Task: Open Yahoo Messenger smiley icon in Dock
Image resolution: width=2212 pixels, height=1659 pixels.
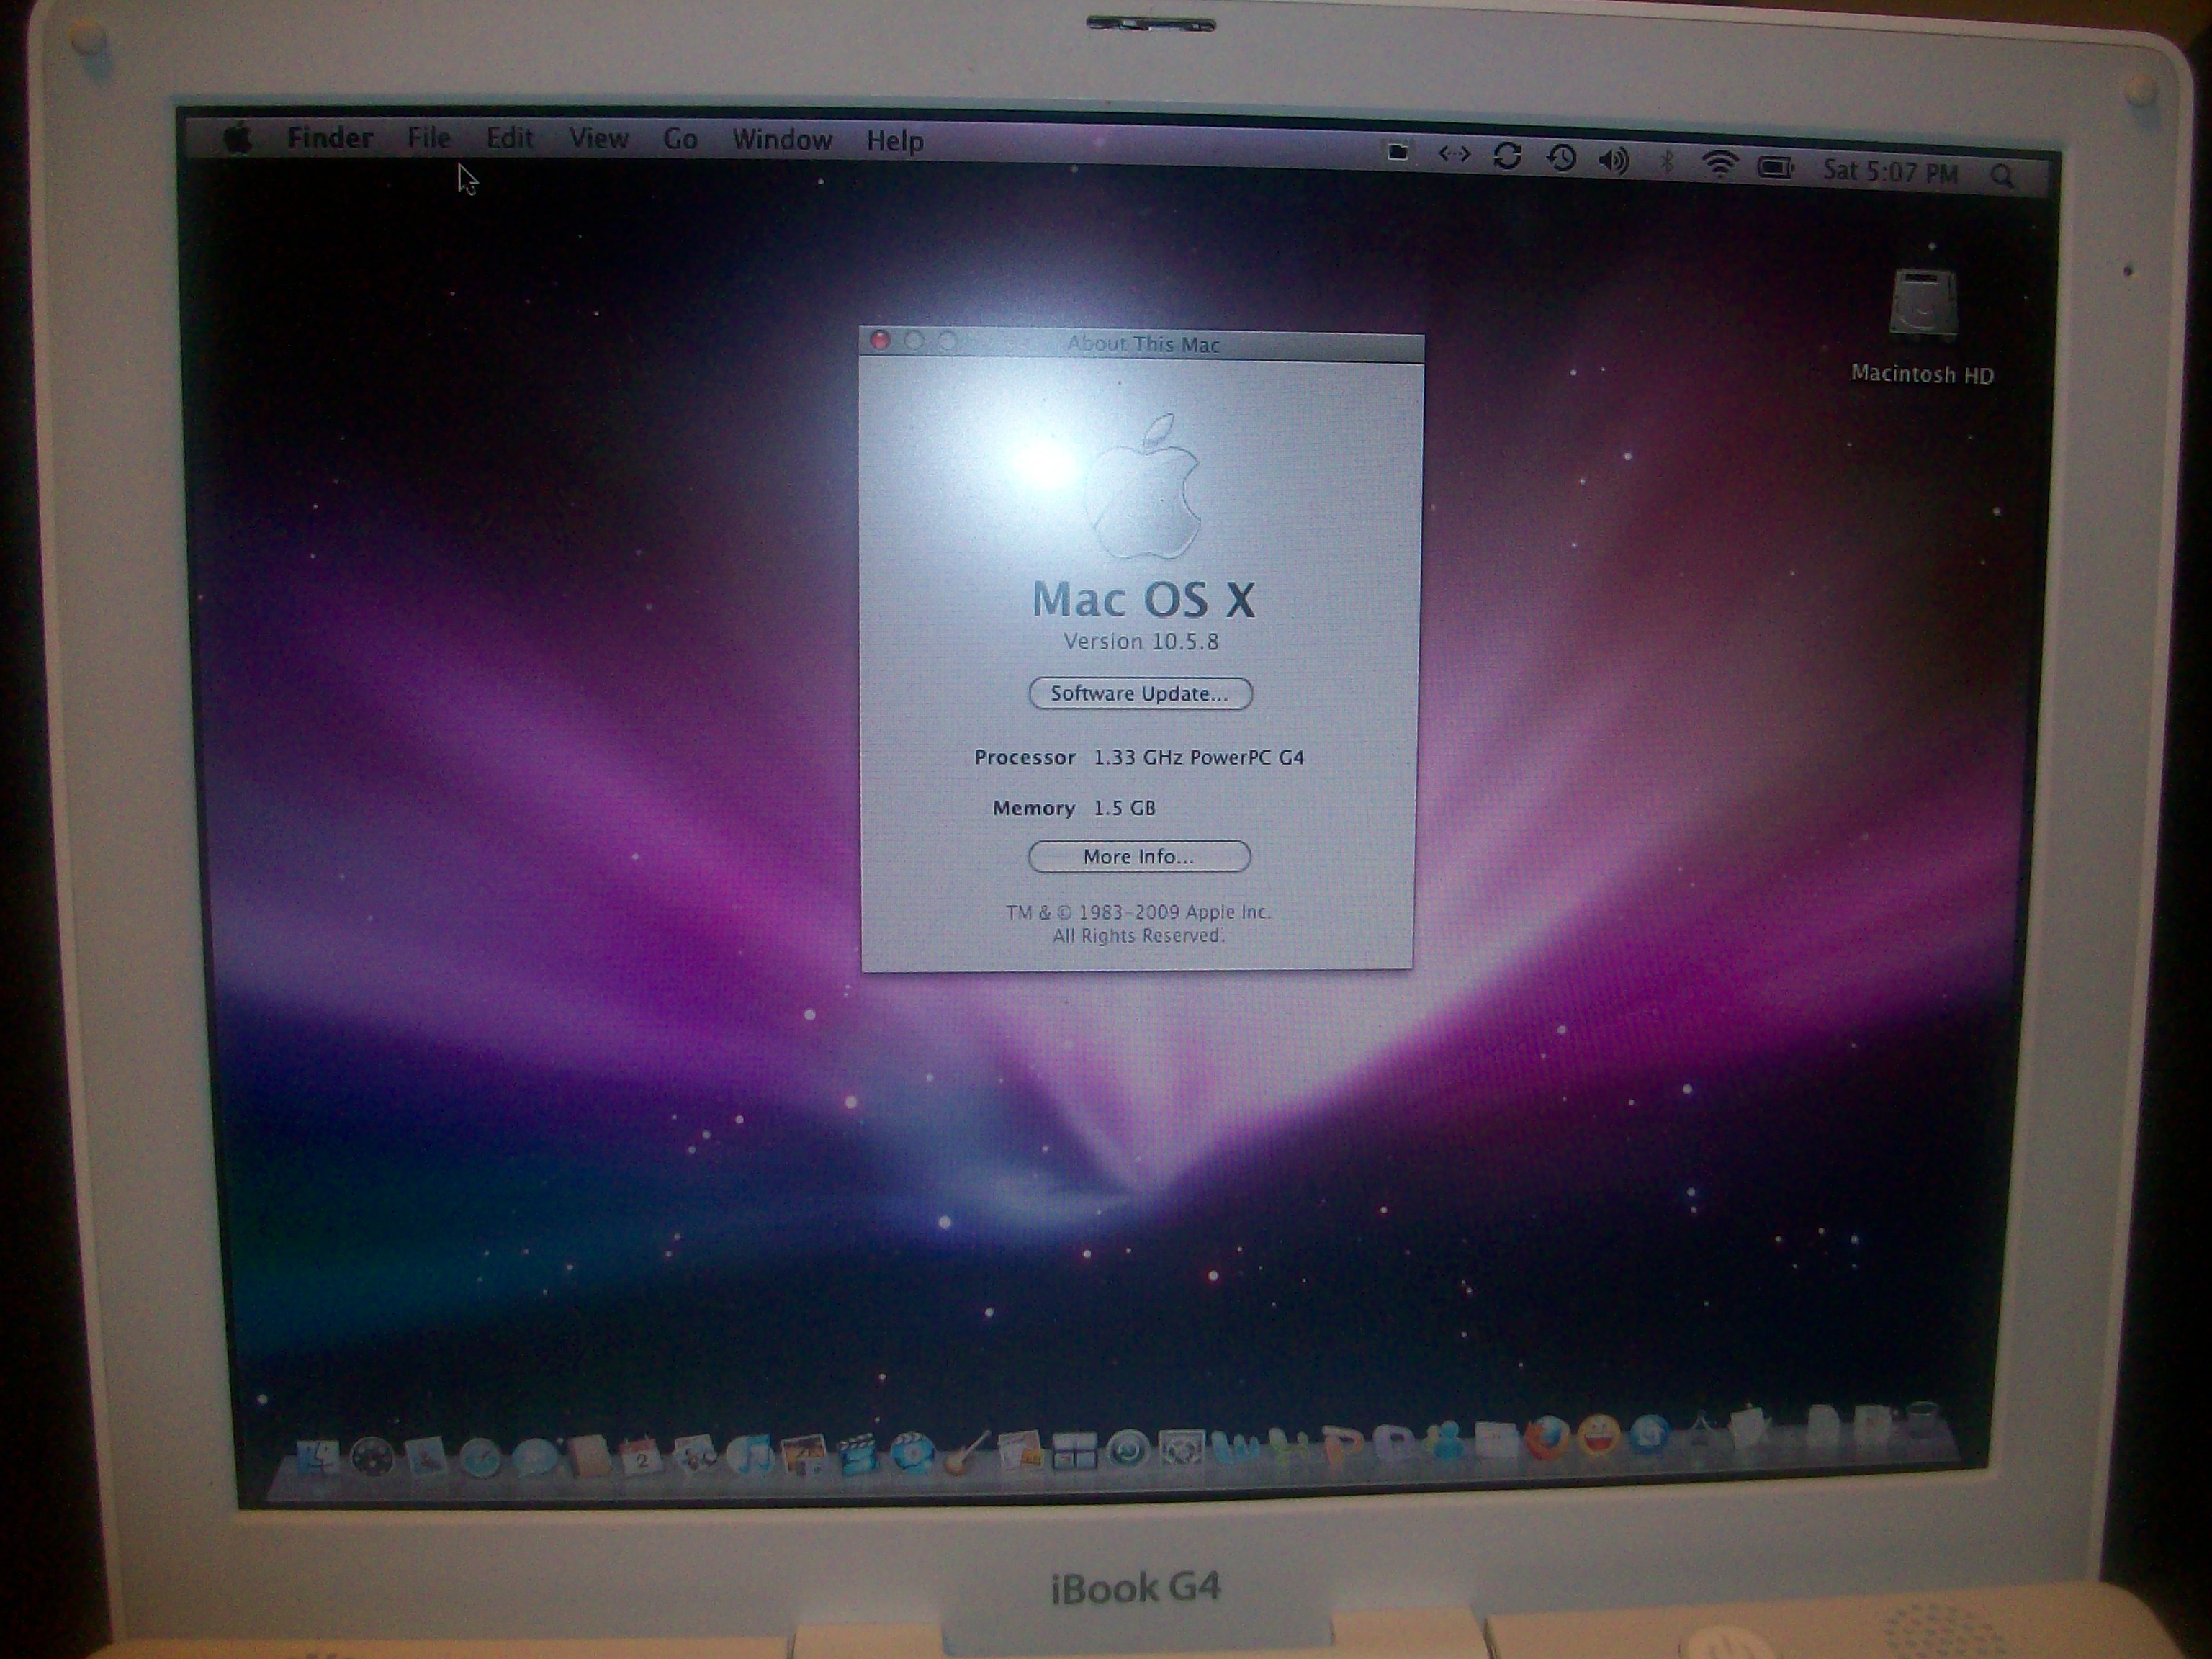Action: 1599,1436
